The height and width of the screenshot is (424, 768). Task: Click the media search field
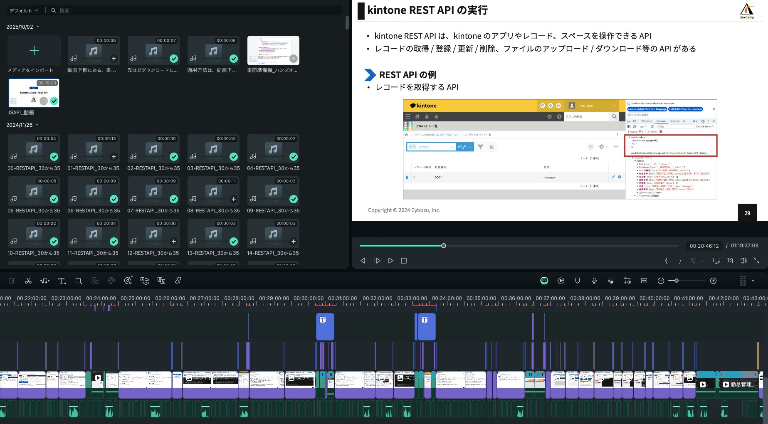coord(195,10)
